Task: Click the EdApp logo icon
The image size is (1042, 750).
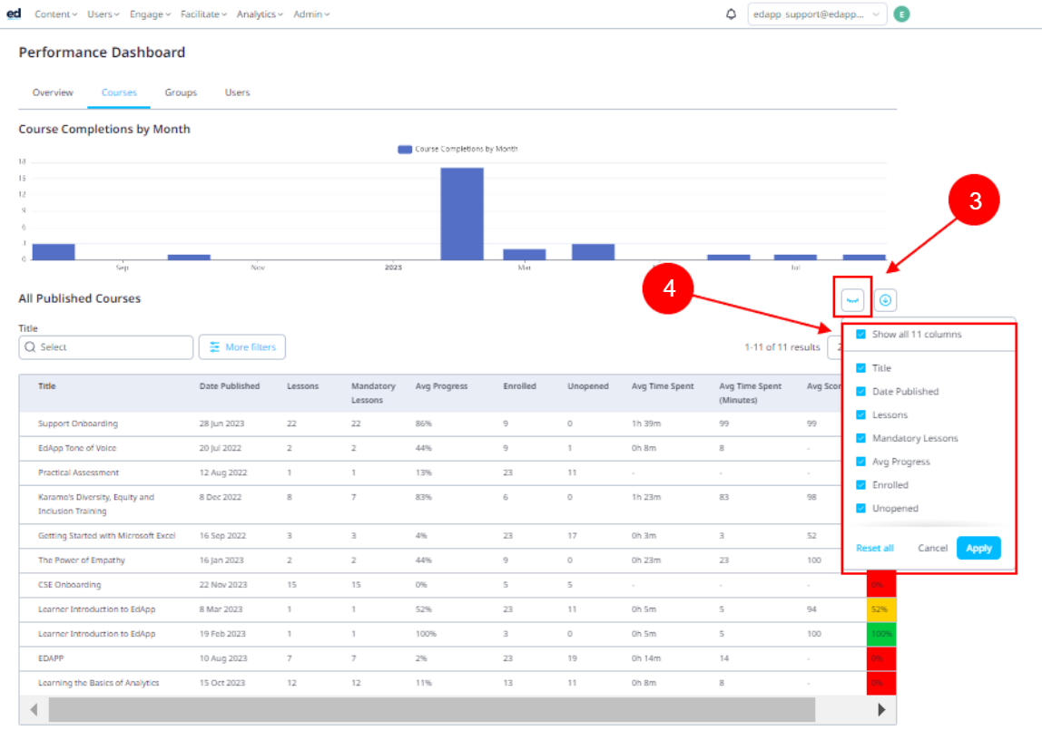Action: click(13, 14)
